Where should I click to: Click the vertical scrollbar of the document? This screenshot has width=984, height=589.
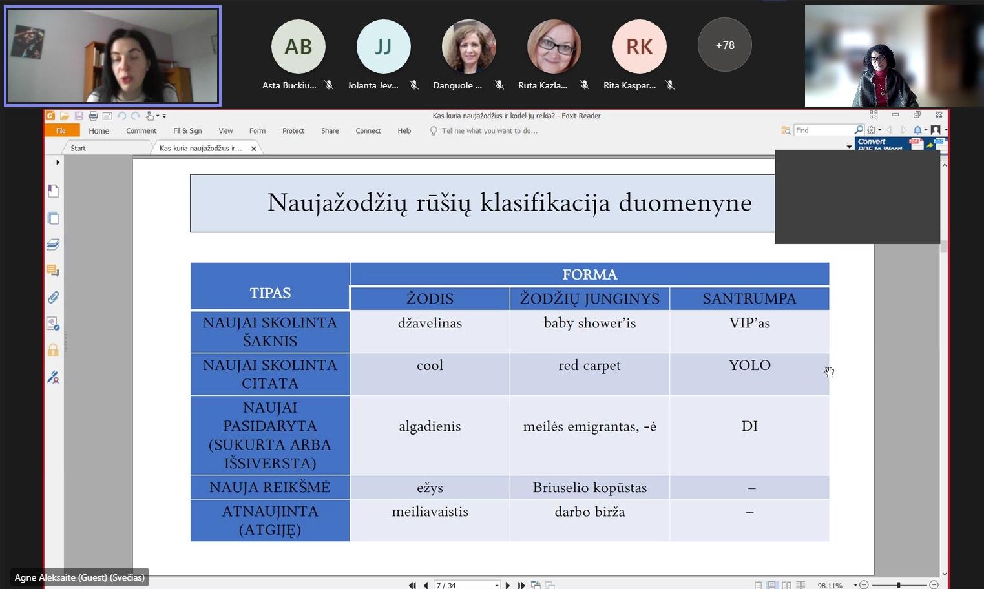click(x=944, y=368)
